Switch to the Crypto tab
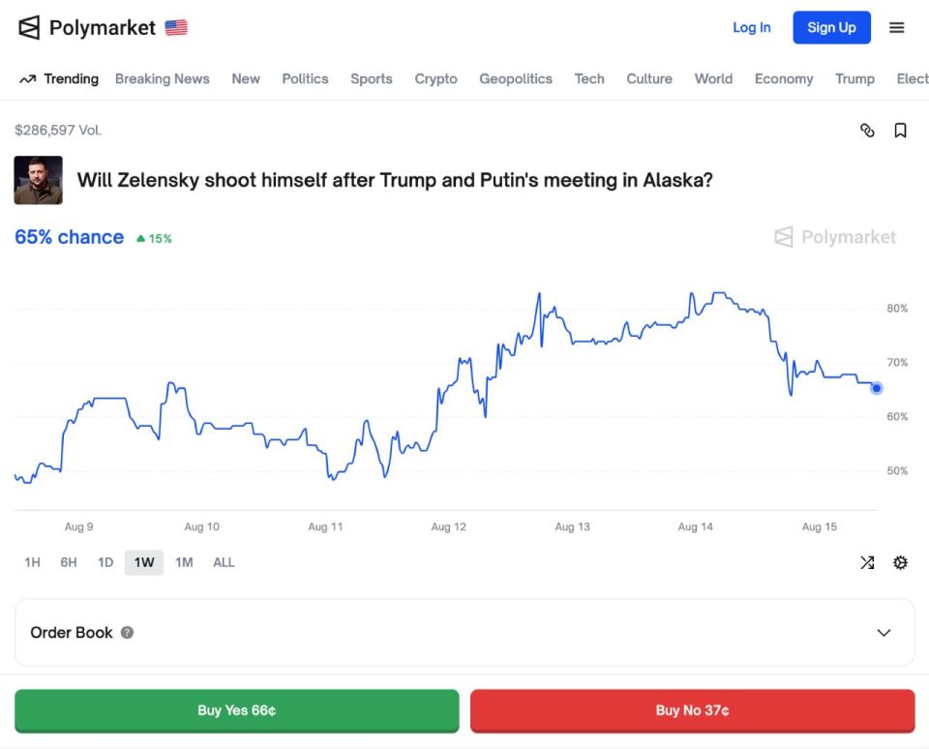 (436, 78)
